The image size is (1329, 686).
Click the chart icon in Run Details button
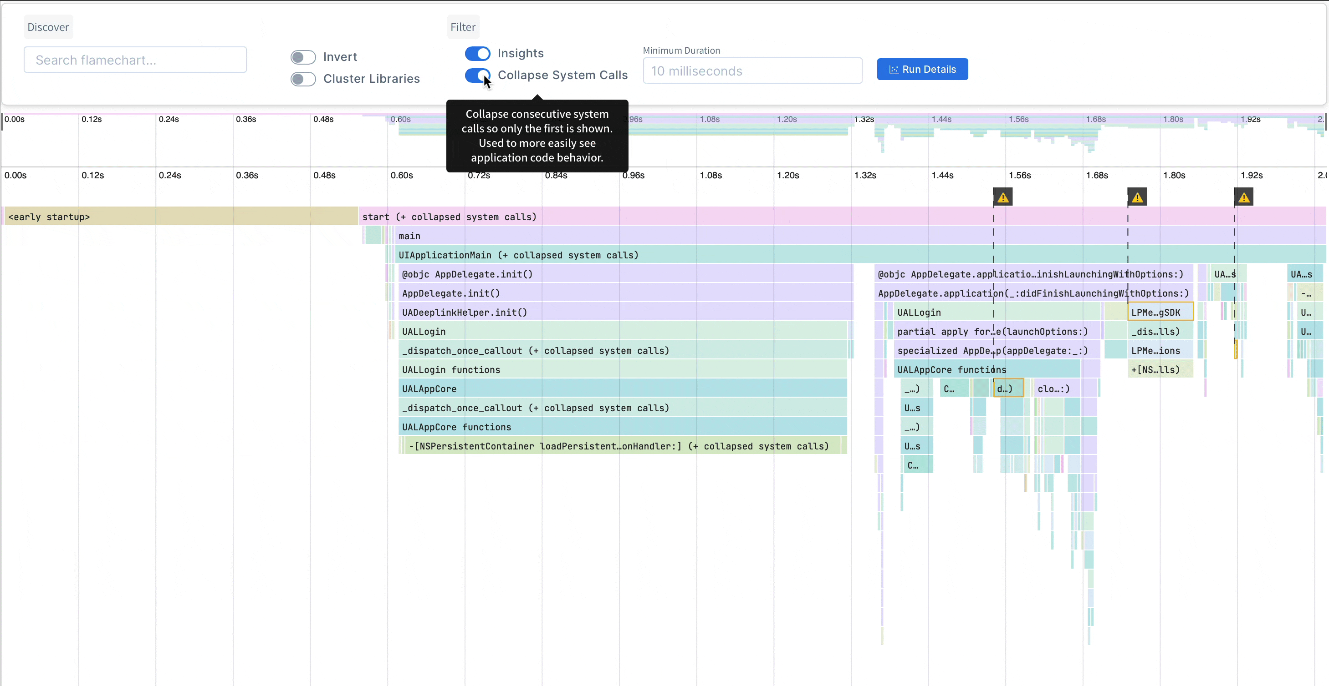click(894, 70)
